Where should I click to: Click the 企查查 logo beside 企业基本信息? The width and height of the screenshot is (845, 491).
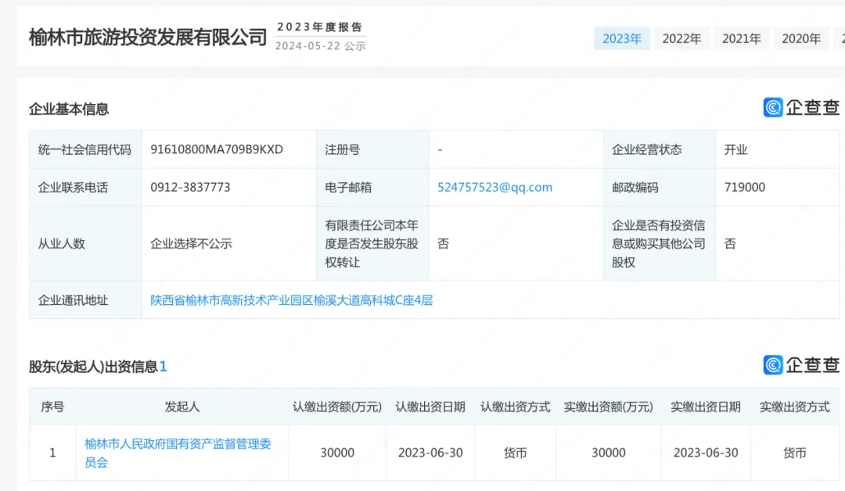click(801, 108)
